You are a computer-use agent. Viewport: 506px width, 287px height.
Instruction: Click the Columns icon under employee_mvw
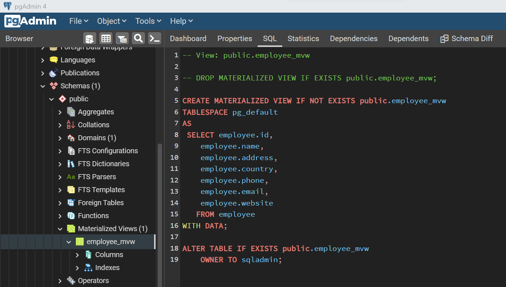point(88,255)
